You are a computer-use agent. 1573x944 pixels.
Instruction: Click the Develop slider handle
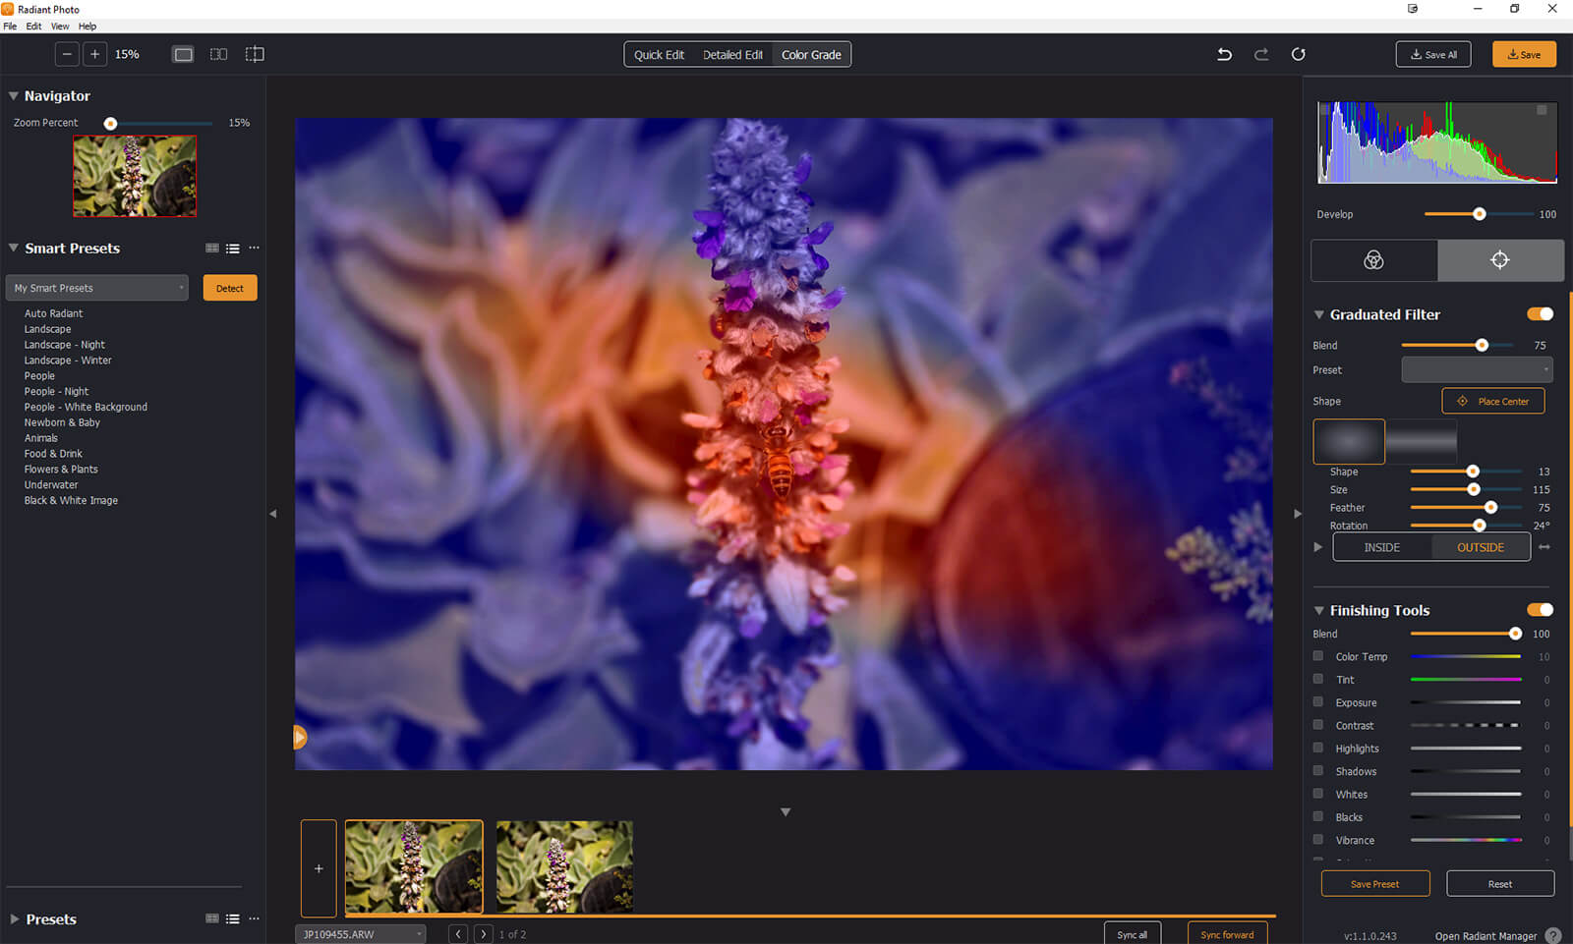[1479, 214]
